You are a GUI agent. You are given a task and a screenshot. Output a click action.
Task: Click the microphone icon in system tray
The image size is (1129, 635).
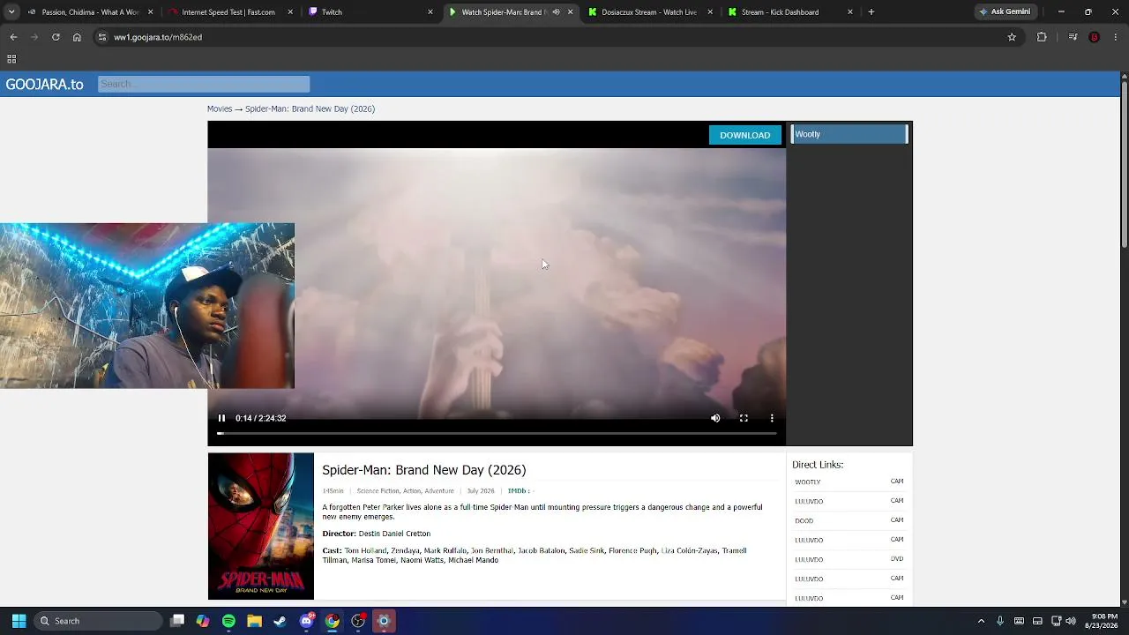point(999,621)
